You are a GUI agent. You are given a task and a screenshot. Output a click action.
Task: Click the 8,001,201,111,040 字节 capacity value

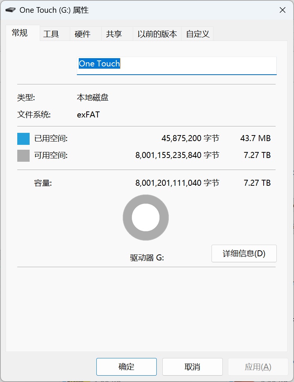tap(177, 183)
